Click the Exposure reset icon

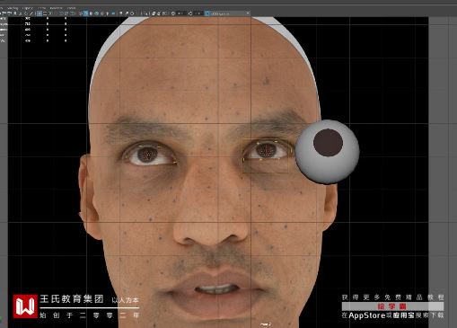[x=173, y=13]
